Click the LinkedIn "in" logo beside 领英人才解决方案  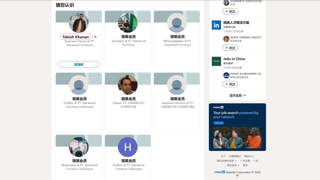point(216,25)
